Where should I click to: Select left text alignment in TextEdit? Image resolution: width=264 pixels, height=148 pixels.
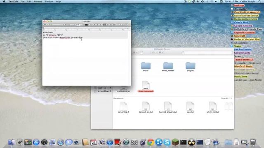click(105, 25)
